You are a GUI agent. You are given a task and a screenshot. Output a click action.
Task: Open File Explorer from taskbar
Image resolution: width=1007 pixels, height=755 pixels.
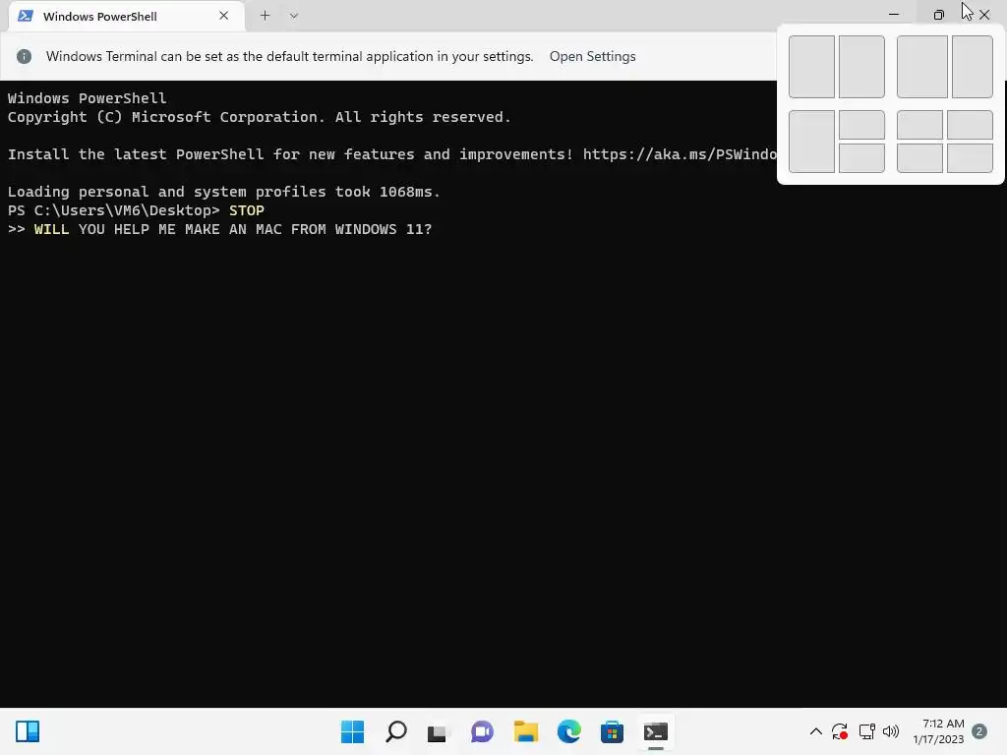pos(525,731)
